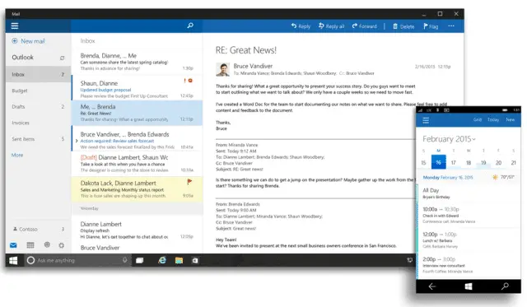The image size is (527, 307).
Task: Expand the Bruce Vandiver sales forecast conversation
Action: (77, 141)
